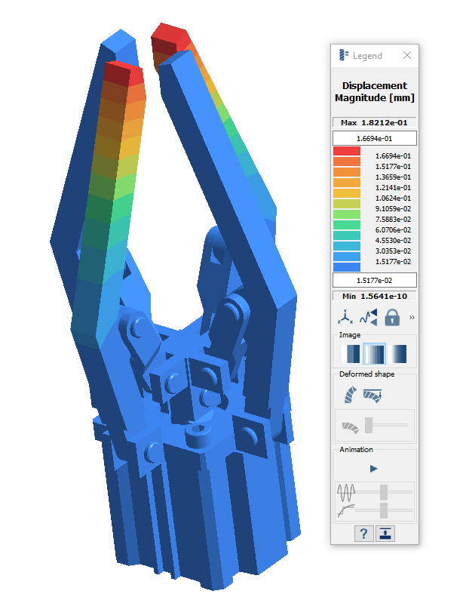Toggle the legend lock padlock icon
The height and width of the screenshot is (597, 466).
tap(392, 317)
